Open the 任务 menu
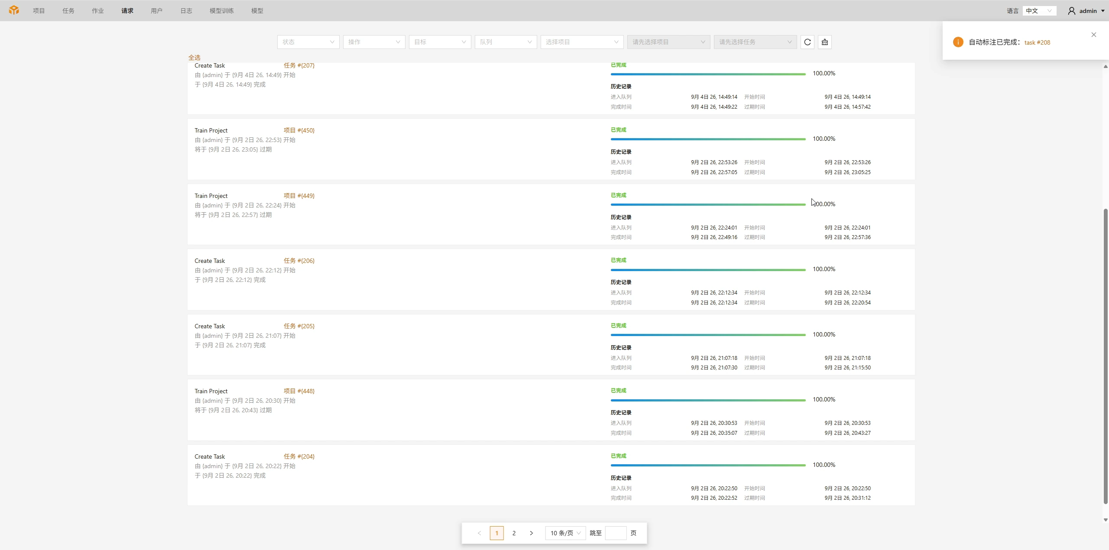This screenshot has width=1109, height=550. tap(68, 11)
